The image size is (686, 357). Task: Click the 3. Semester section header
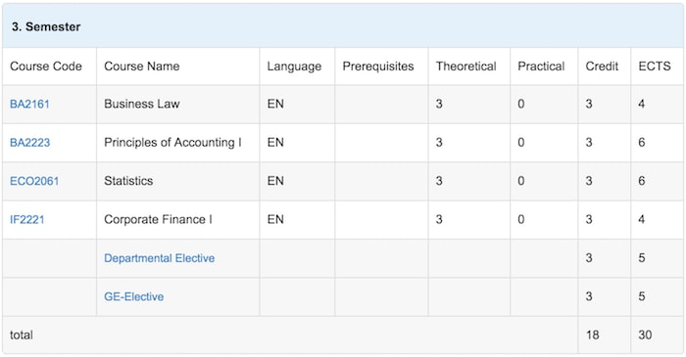point(46,26)
